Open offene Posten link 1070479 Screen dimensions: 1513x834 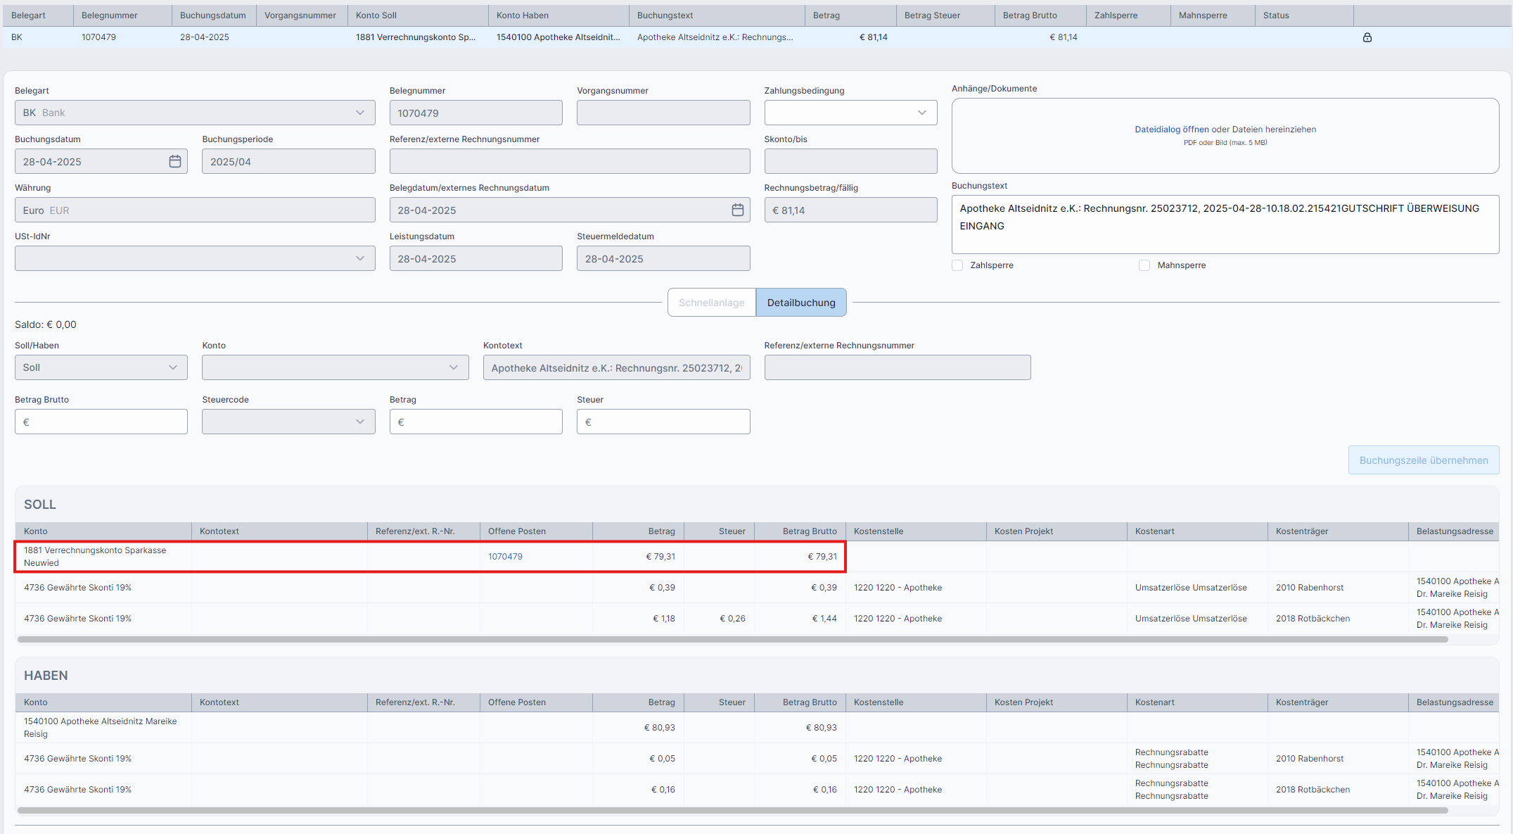pyautogui.click(x=505, y=557)
